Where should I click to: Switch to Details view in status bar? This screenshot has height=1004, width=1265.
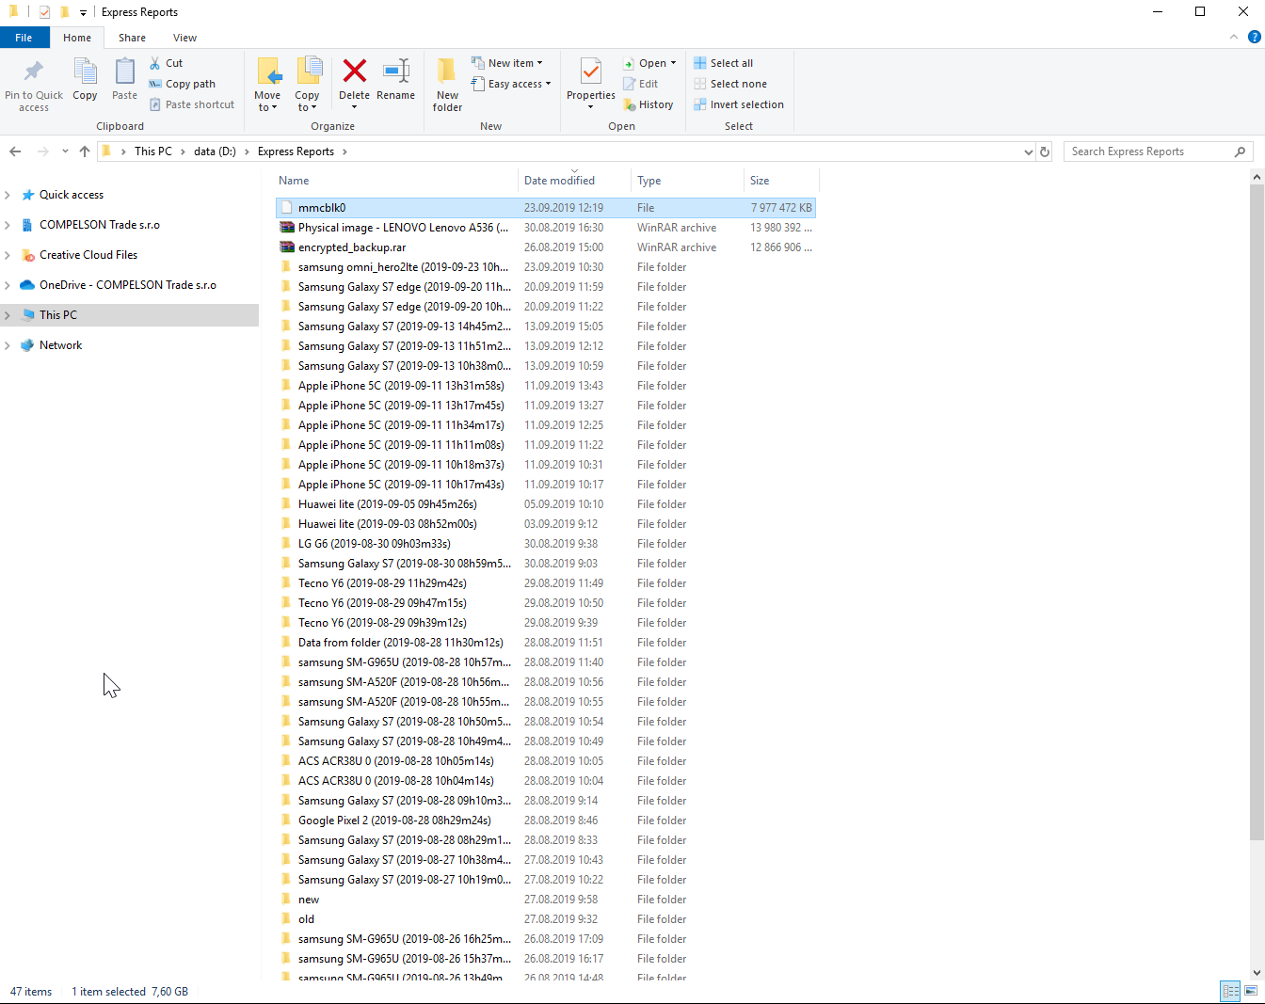click(1230, 991)
